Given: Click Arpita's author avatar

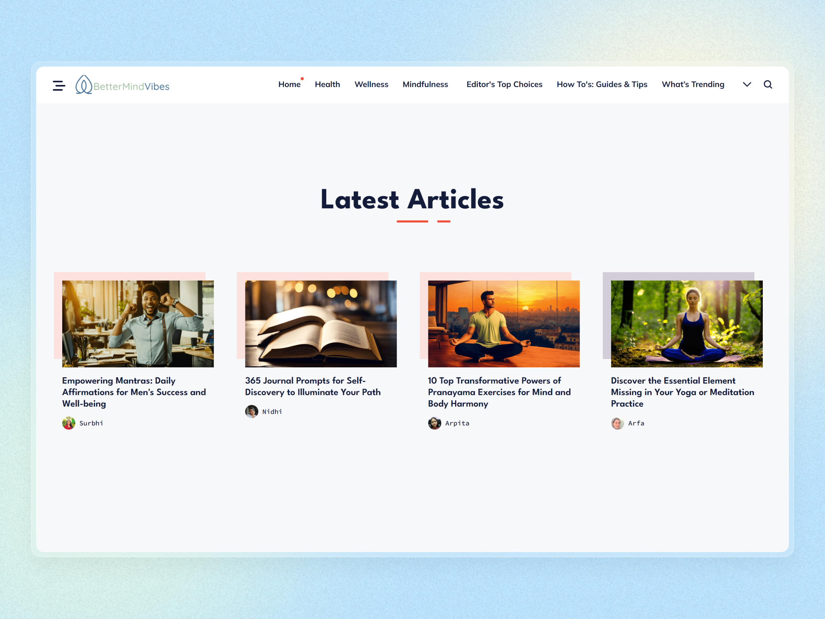Looking at the screenshot, I should point(434,423).
